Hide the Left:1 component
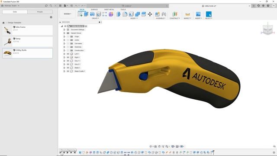This screenshot has width=277, height=156. [x=68, y=54]
